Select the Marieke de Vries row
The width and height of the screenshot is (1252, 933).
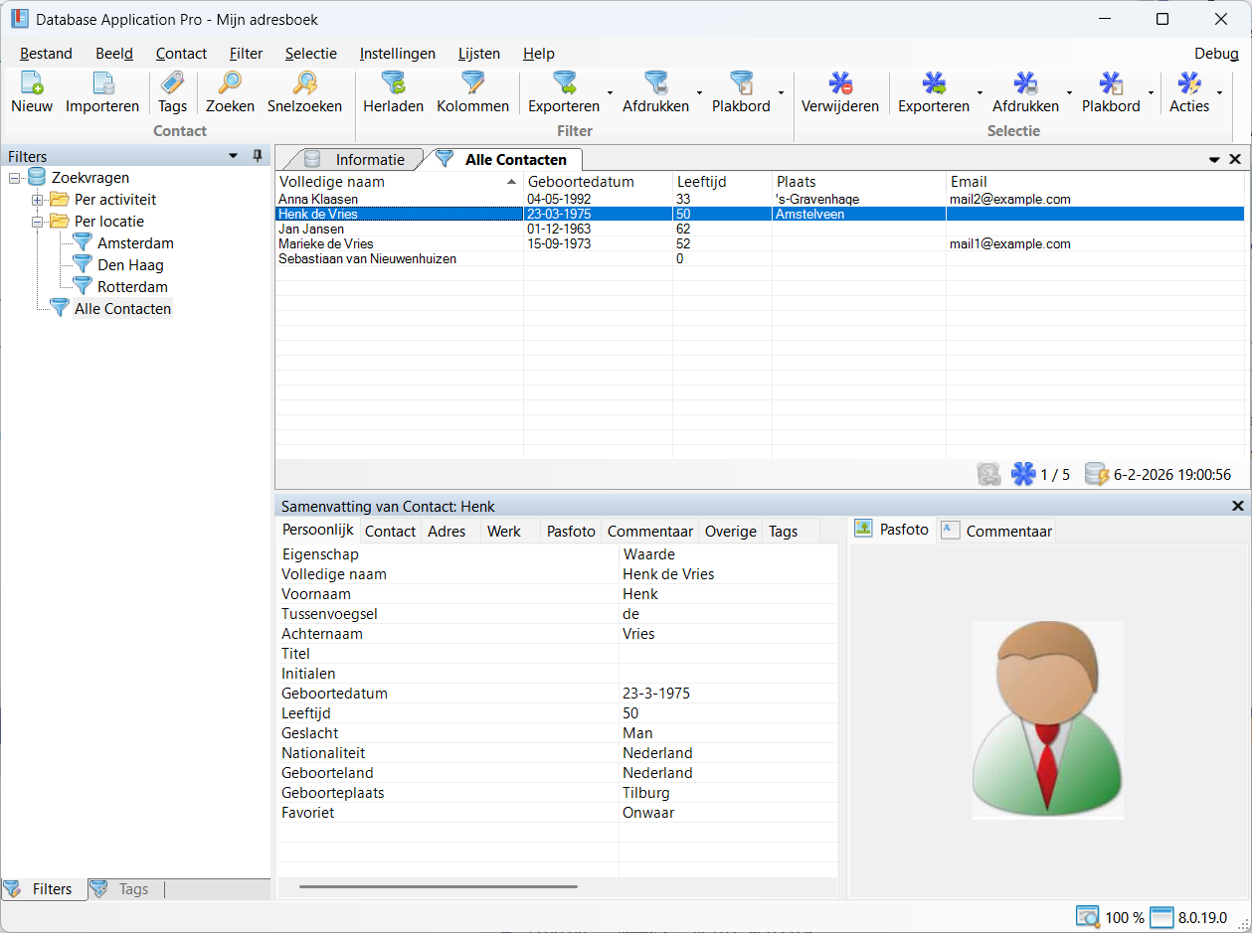pyautogui.click(x=326, y=244)
